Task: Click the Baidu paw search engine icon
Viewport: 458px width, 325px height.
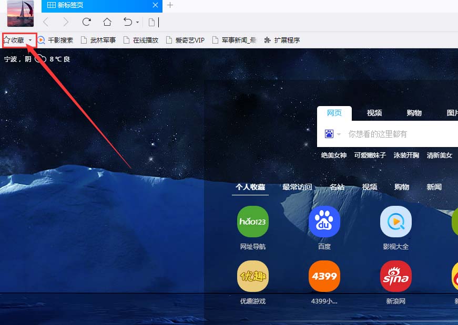Action: click(x=329, y=134)
